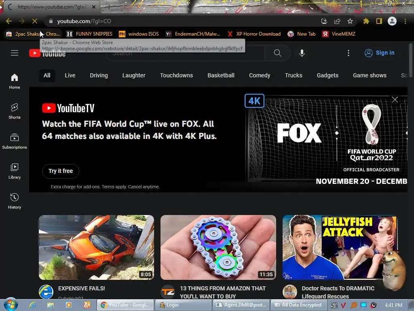Select the Comedy filter chip
Screen dimensions: 414x311
tap(260, 75)
